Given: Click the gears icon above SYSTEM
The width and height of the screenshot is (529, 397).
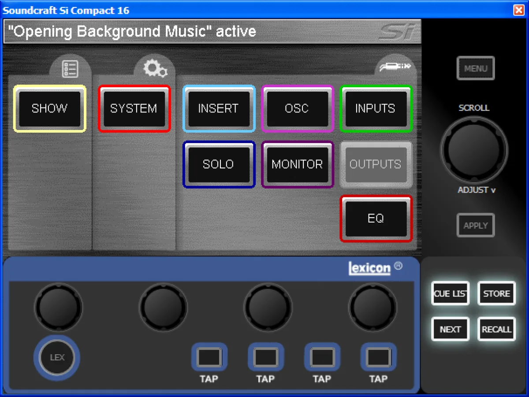Looking at the screenshot, I should tap(155, 69).
